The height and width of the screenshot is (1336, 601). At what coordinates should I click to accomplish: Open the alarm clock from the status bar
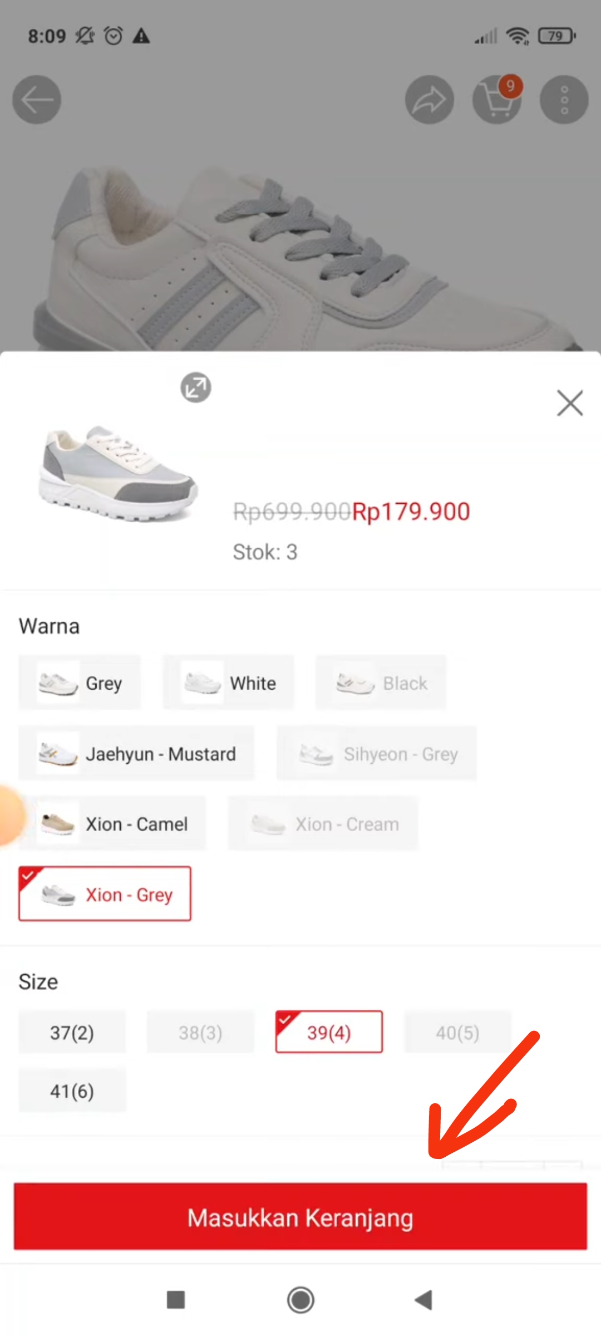click(112, 36)
